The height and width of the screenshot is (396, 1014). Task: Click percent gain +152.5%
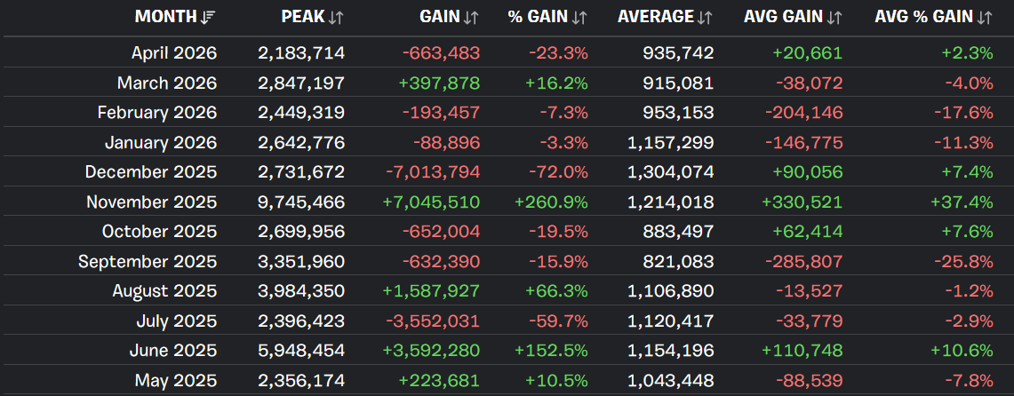(x=552, y=351)
